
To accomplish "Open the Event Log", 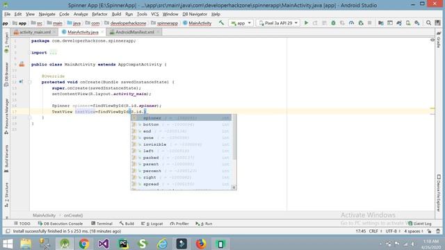I will (420, 224).
